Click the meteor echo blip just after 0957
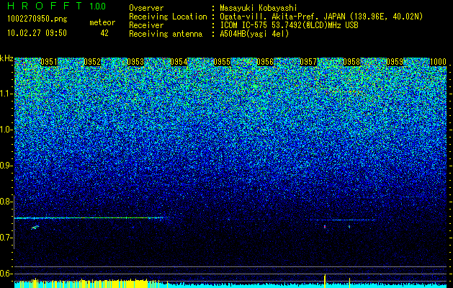The image size is (453, 288). pos(325,227)
